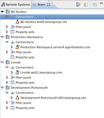
Task: Select Linode.ws01.beangroup.com connection
Action: click(x=41, y=72)
